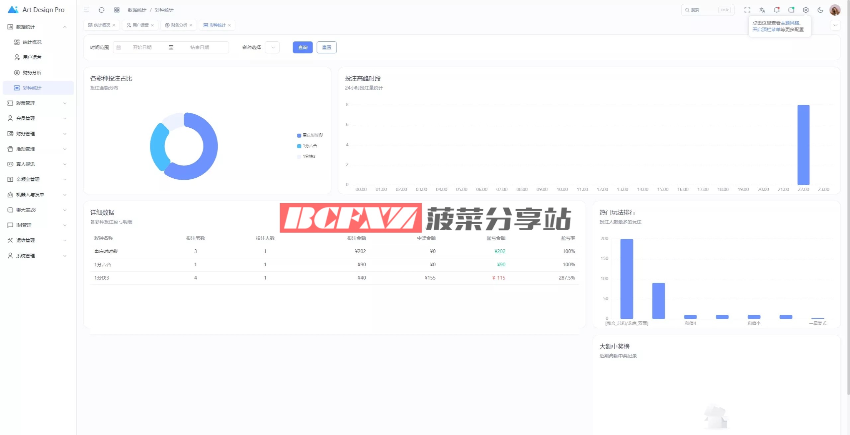Screen dimensions: 850x435
Task: Collapse the sidebar menu hamburger icon
Action: 86,10
